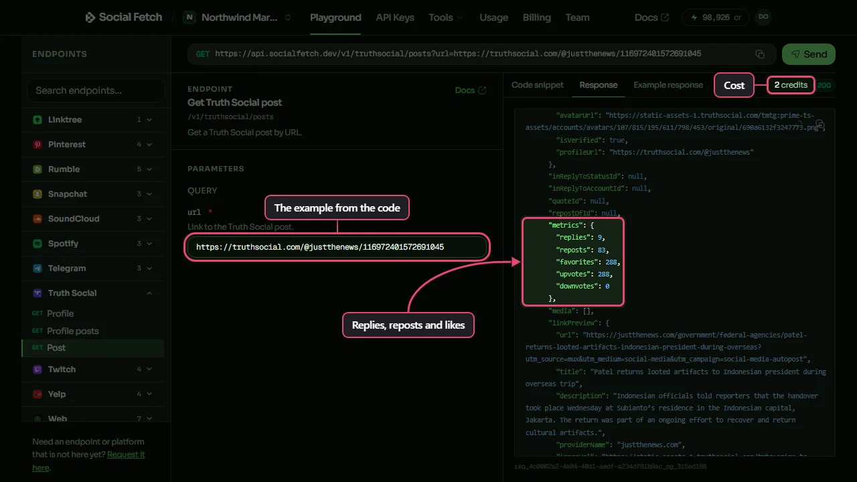857x482 pixels.
Task: Open the API Keys page
Action: point(395,17)
